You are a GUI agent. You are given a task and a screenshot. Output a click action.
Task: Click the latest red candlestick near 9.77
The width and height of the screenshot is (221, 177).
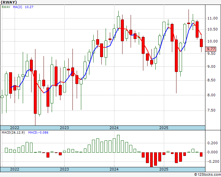click(201, 43)
